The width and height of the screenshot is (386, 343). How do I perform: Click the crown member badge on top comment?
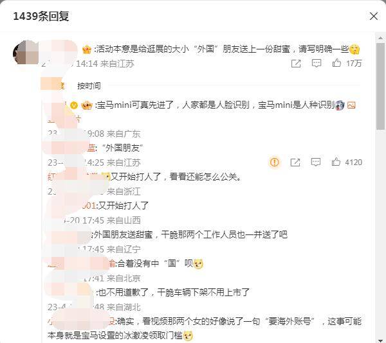coord(87,49)
